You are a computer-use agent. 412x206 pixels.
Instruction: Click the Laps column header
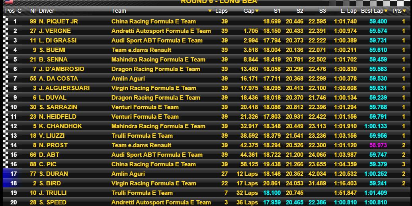[221, 11]
